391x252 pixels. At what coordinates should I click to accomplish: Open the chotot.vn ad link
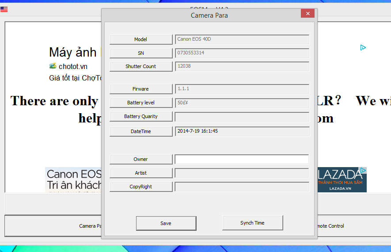point(73,67)
